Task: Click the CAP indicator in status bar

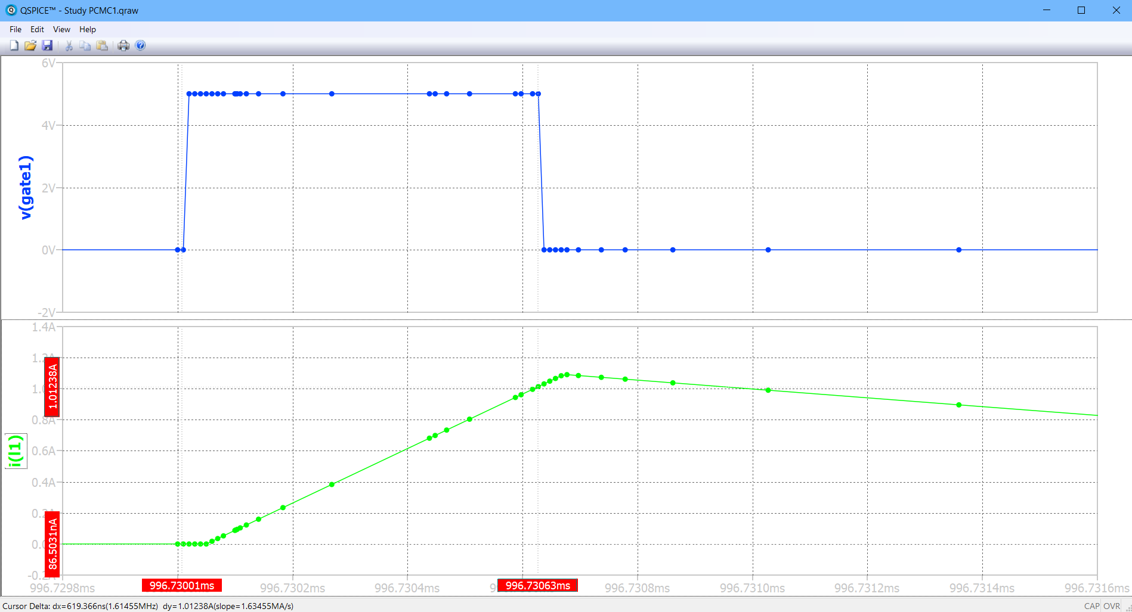Action: (1092, 606)
